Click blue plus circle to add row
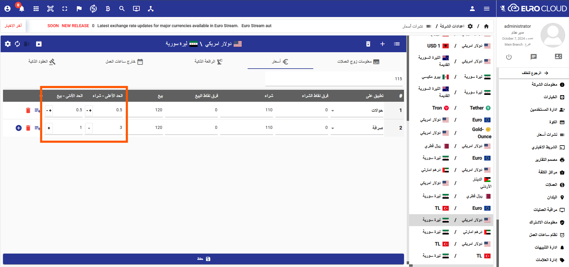Screen dimensions: 569x267 [18, 128]
